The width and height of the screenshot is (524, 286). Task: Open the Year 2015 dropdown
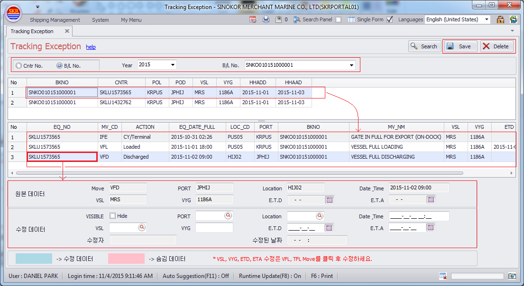coord(172,64)
